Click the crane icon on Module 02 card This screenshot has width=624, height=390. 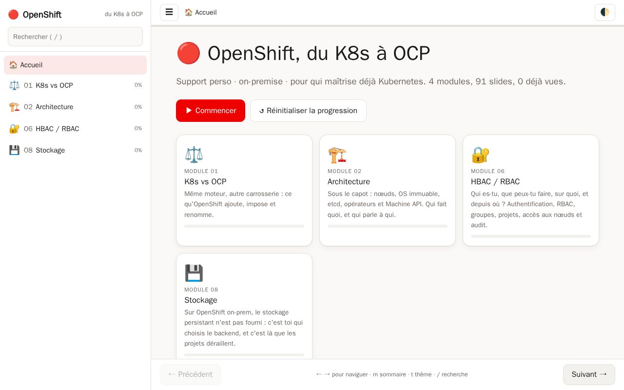pyautogui.click(x=337, y=155)
